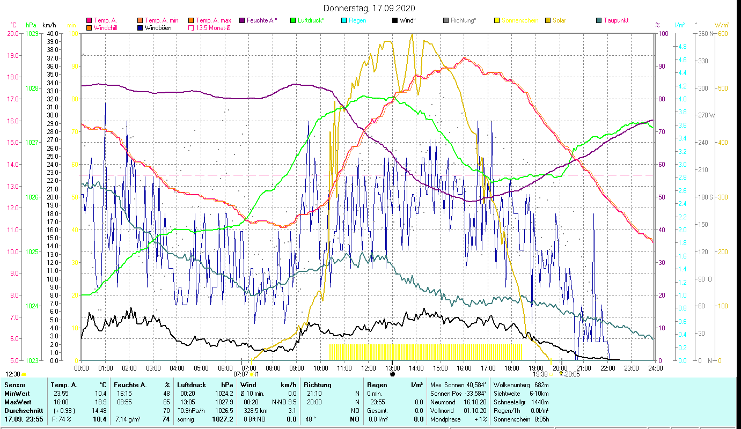
Task: Click the Temp. A. max legend swatch
Action: 191,20
